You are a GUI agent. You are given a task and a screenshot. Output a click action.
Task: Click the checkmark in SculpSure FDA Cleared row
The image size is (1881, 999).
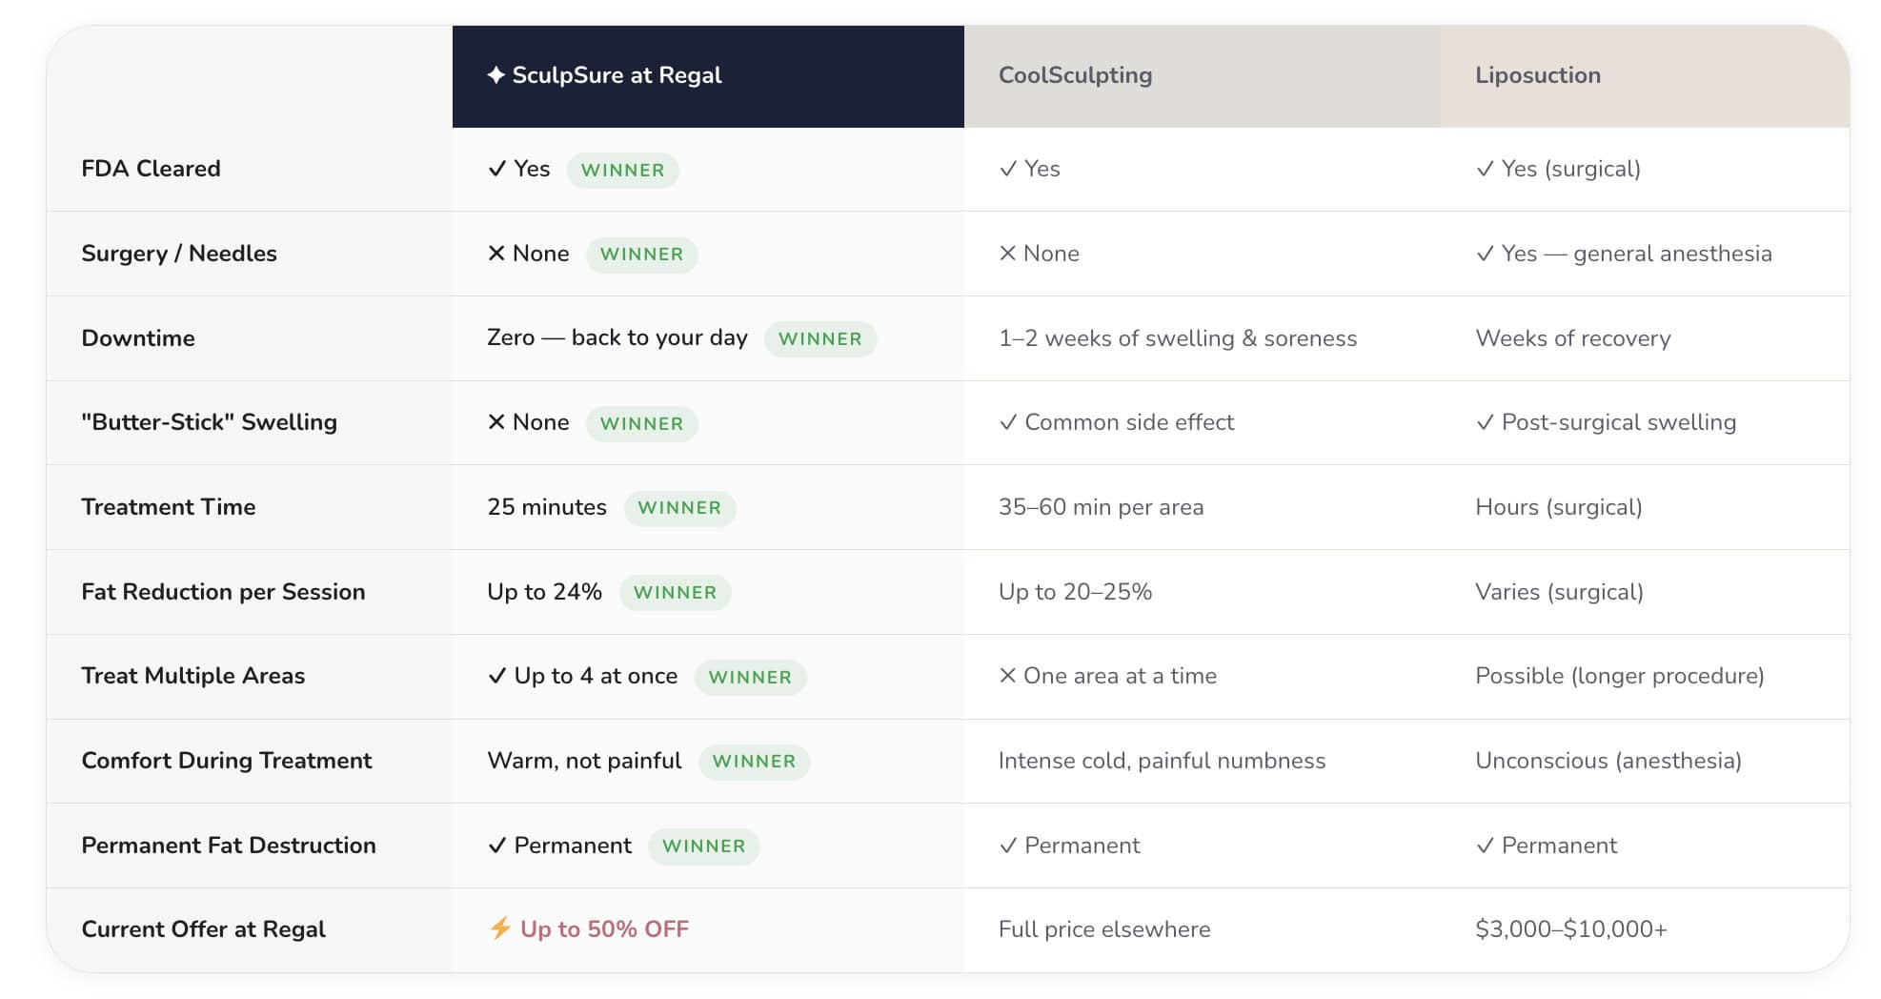[x=496, y=169]
